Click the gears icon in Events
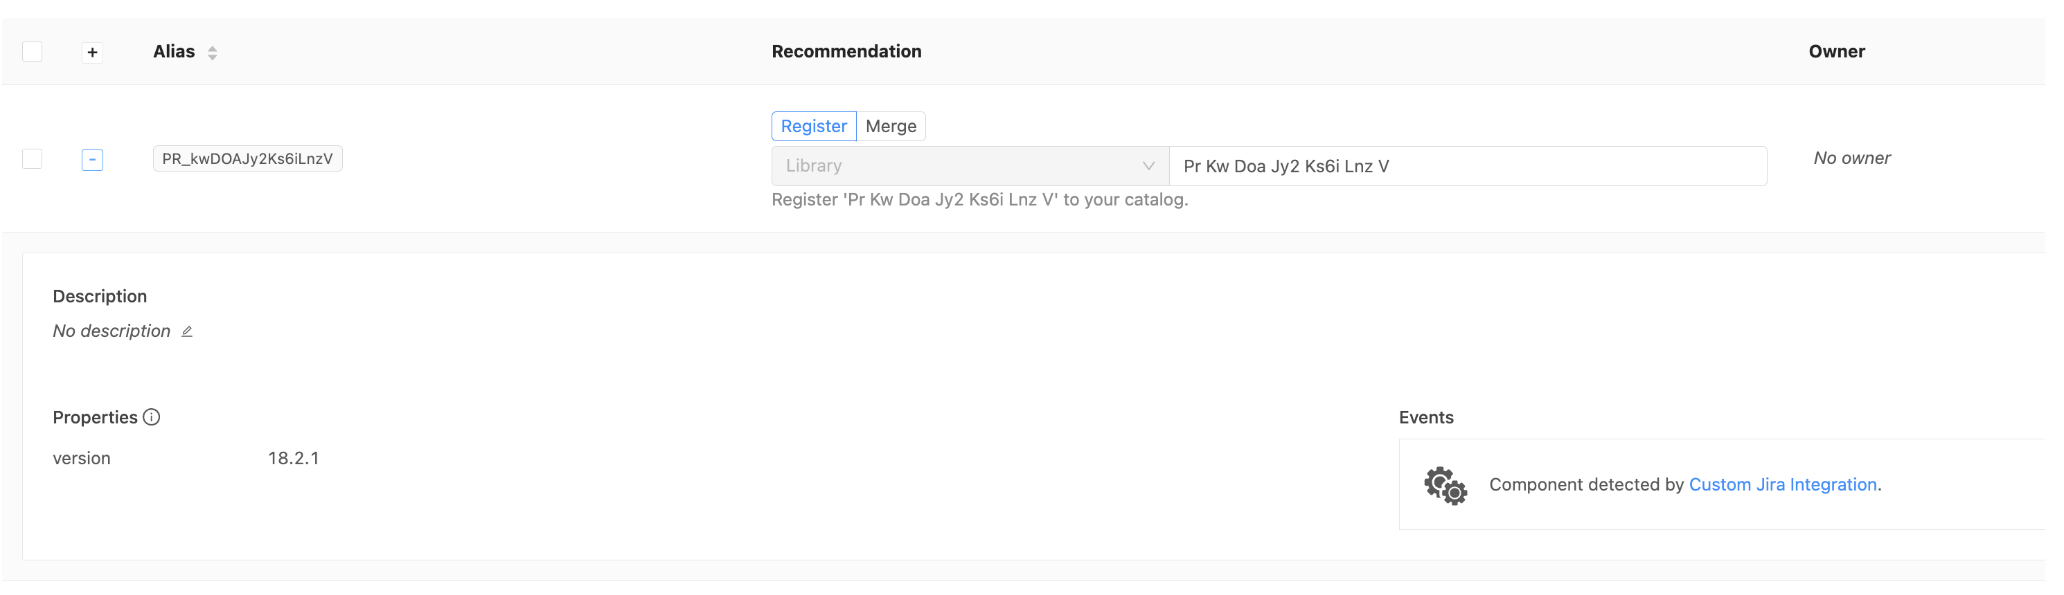The image size is (2064, 595). [x=1445, y=485]
